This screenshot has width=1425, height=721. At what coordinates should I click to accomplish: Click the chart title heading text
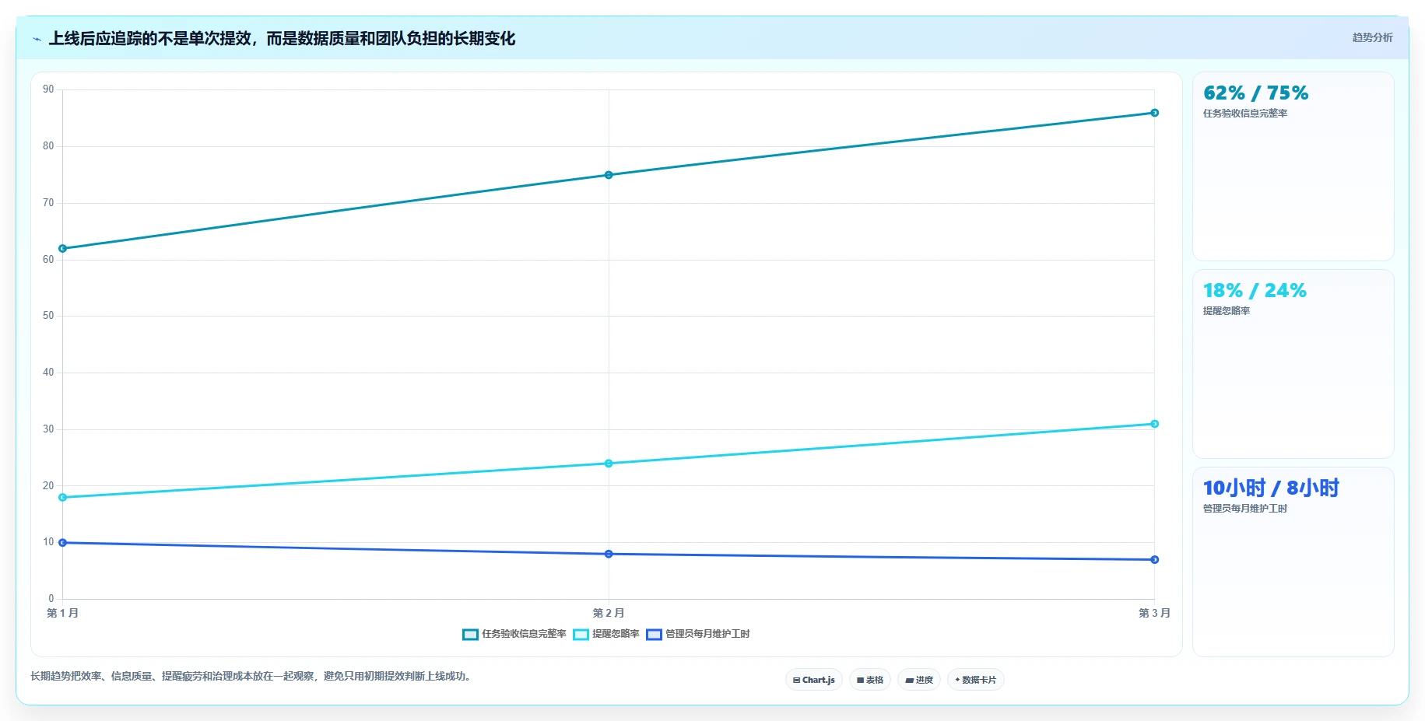pyautogui.click(x=282, y=39)
